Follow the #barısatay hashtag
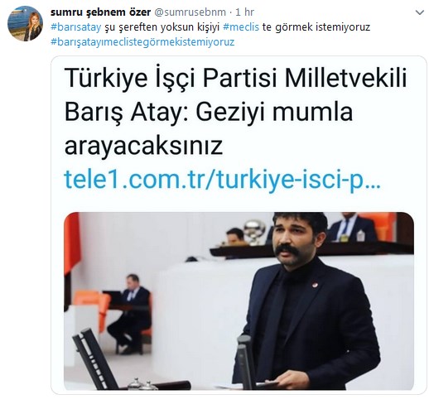Screen dimensions: 429x404 click(x=76, y=27)
